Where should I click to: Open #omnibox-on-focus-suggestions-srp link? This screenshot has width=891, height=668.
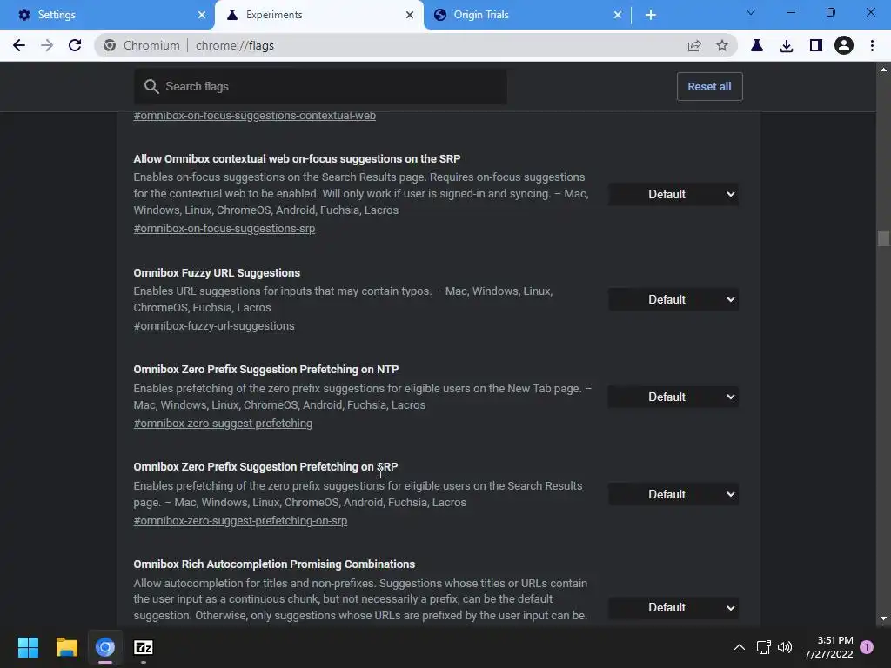224,229
